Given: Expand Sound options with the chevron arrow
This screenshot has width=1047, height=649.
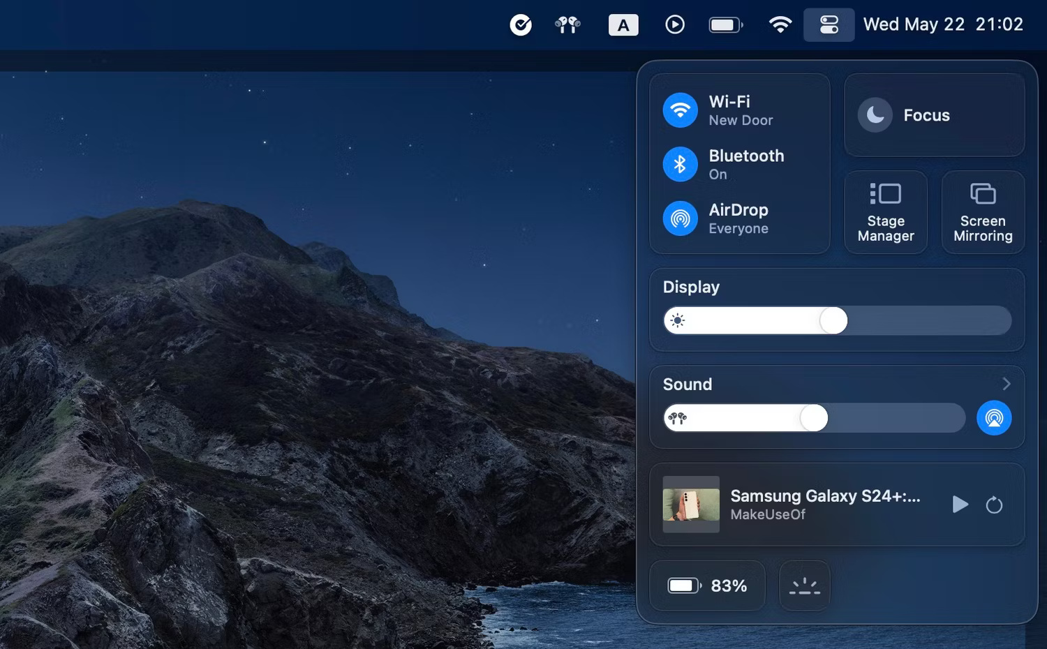Looking at the screenshot, I should click(1006, 384).
